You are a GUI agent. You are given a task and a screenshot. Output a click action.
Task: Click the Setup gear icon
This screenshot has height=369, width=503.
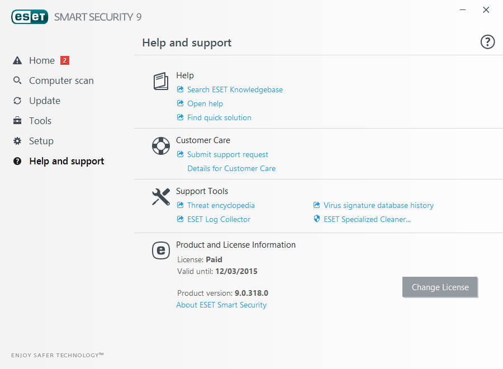tap(17, 141)
